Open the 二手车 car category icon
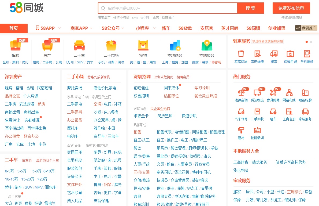Screen dimensions: 319x206 [79, 46]
